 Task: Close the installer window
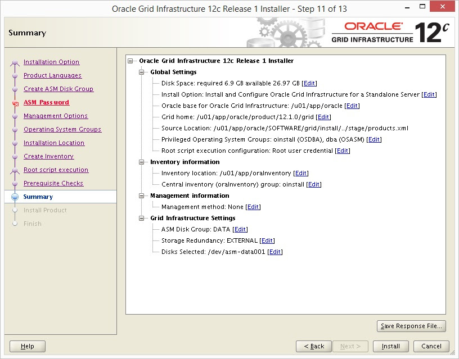tap(442, 6)
